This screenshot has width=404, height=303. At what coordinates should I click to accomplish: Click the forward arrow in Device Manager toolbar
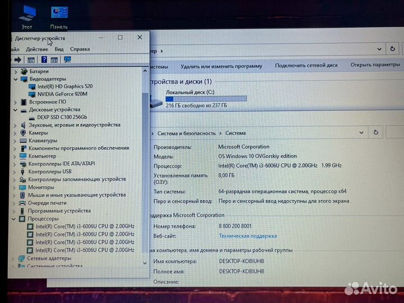tap(18, 60)
